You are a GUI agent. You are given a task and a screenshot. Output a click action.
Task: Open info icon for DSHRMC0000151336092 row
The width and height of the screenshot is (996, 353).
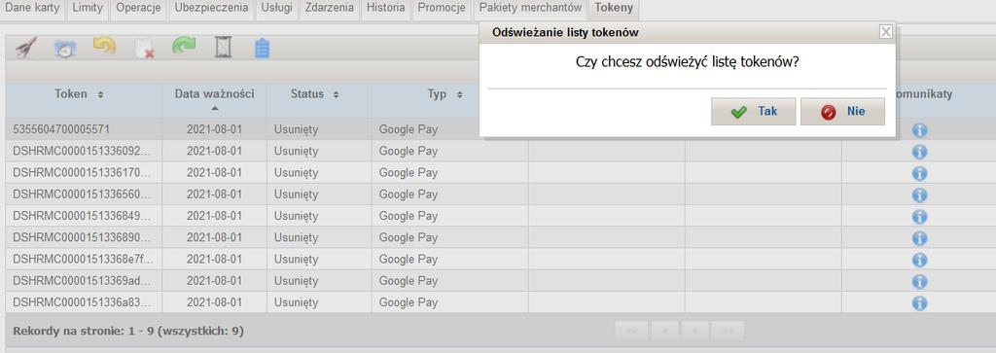(x=919, y=152)
